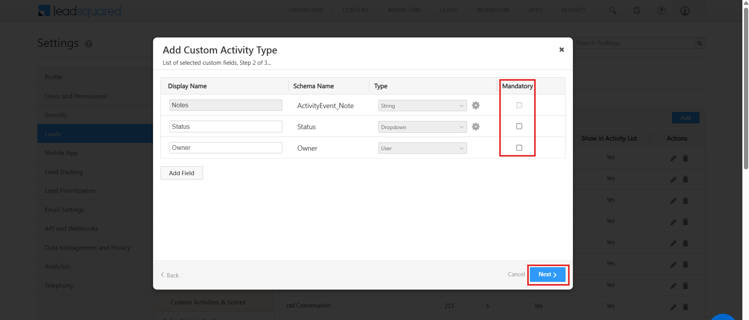Open settings gear for Status field type
This screenshot has height=320, width=749.
(x=476, y=127)
